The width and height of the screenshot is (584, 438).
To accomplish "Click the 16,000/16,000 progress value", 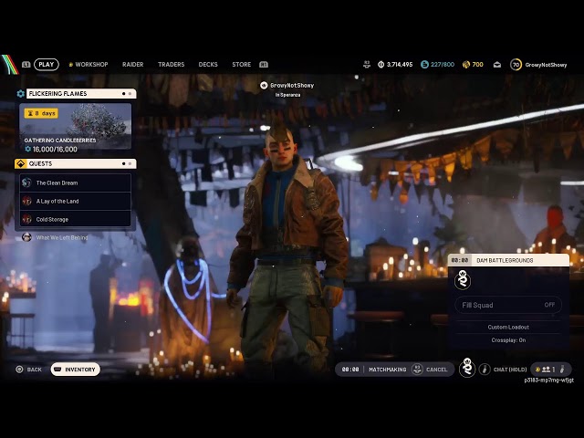I will [55, 149].
